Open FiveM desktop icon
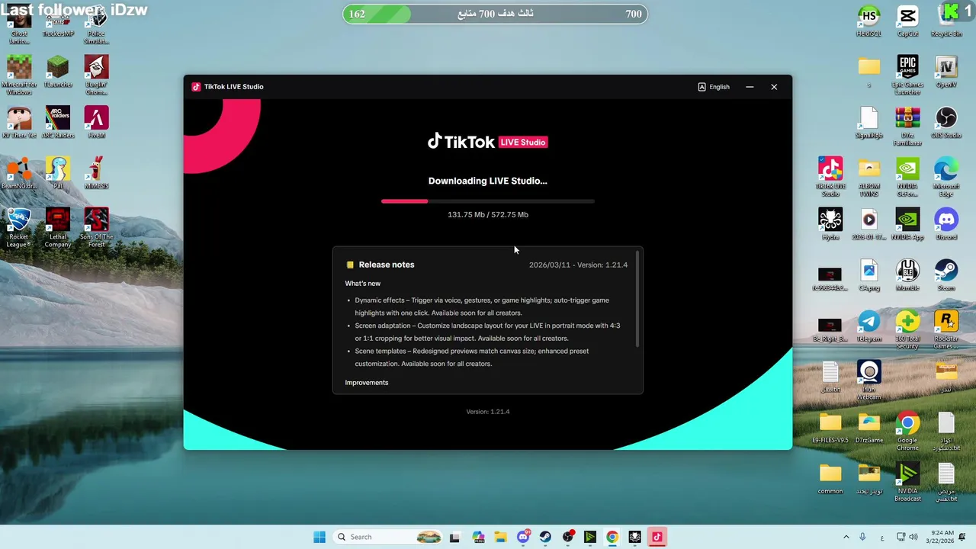 (96, 123)
